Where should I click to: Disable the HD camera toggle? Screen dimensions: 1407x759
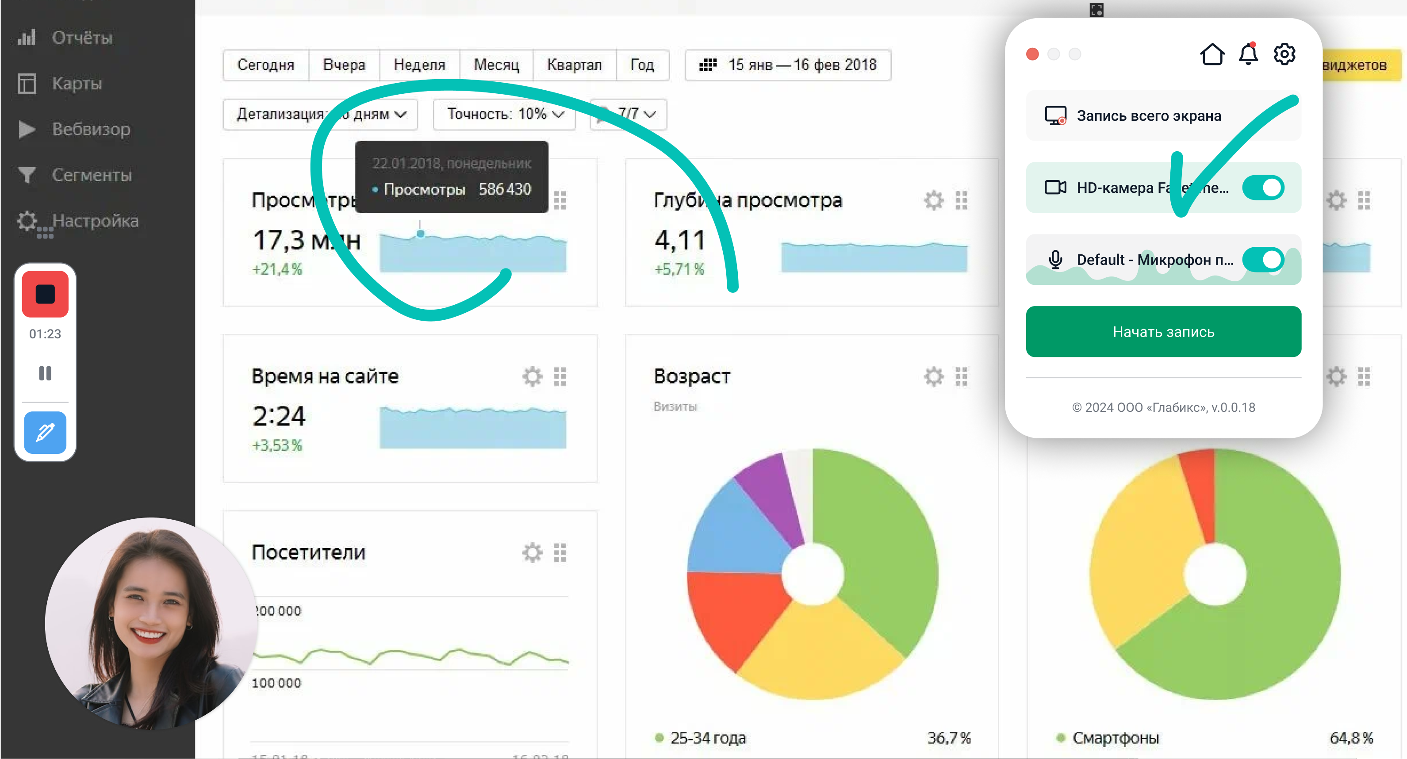(x=1263, y=188)
